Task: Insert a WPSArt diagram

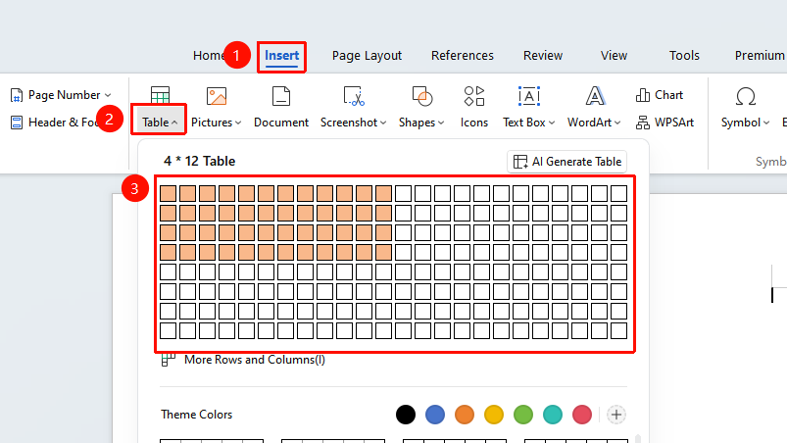Action: (665, 123)
